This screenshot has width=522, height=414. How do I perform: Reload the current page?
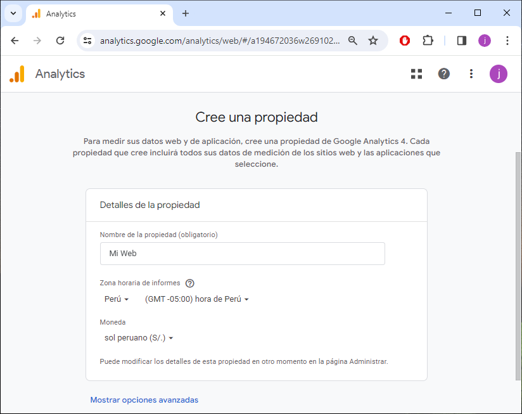(60, 41)
